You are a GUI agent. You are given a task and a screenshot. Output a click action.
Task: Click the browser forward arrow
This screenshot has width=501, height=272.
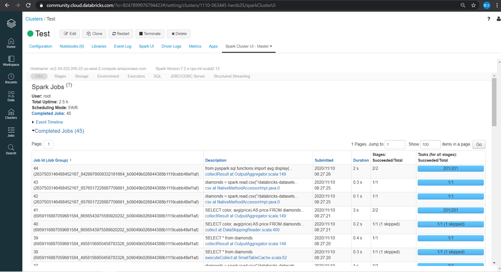click(x=17, y=5)
